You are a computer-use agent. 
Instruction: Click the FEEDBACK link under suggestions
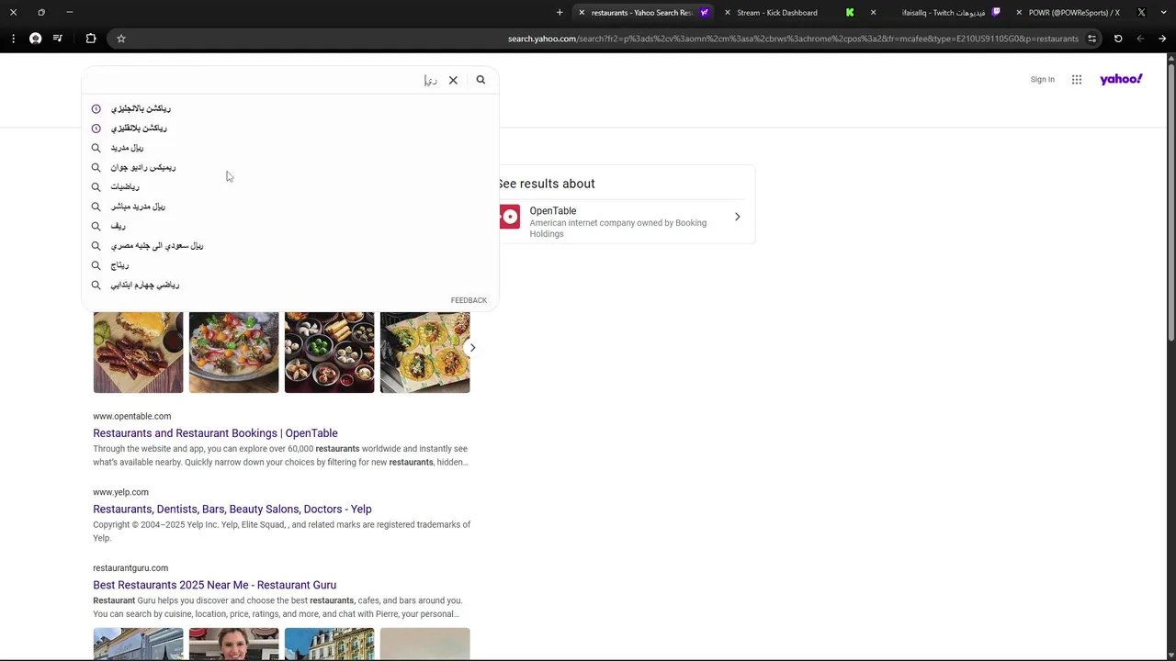tap(469, 300)
